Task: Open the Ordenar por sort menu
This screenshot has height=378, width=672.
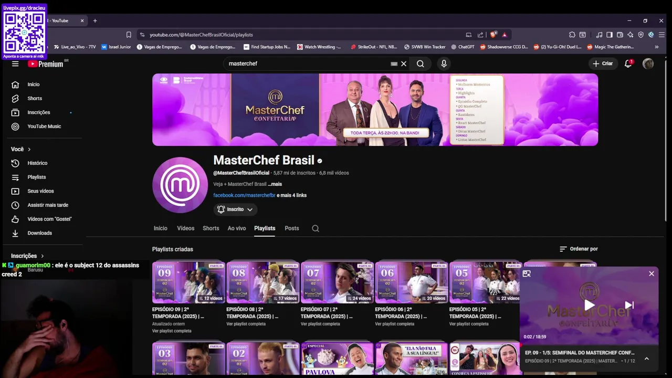Action: [x=579, y=249]
